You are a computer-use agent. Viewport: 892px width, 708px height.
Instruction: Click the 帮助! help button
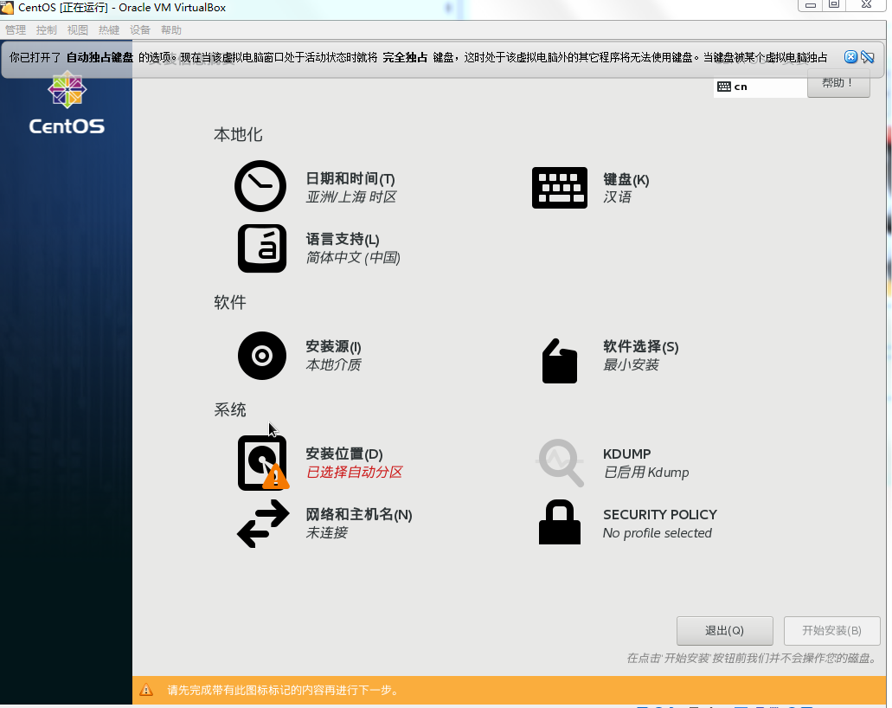838,83
